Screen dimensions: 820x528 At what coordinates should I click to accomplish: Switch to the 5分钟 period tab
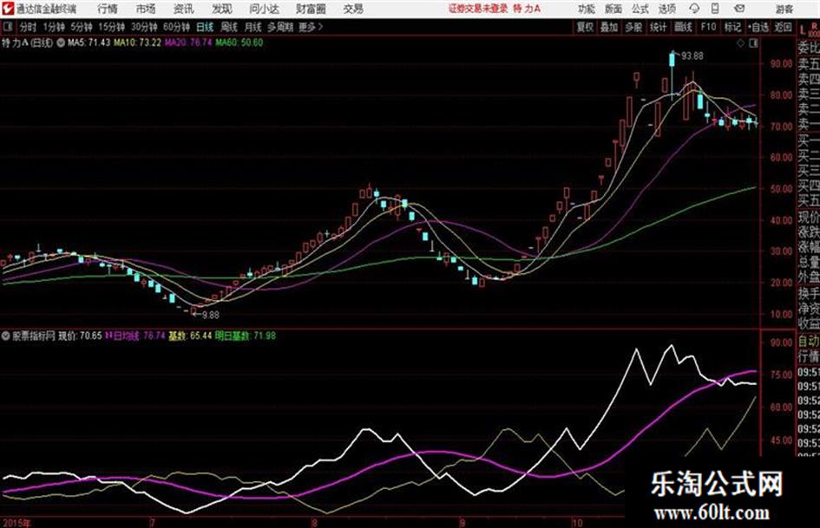coord(82,27)
